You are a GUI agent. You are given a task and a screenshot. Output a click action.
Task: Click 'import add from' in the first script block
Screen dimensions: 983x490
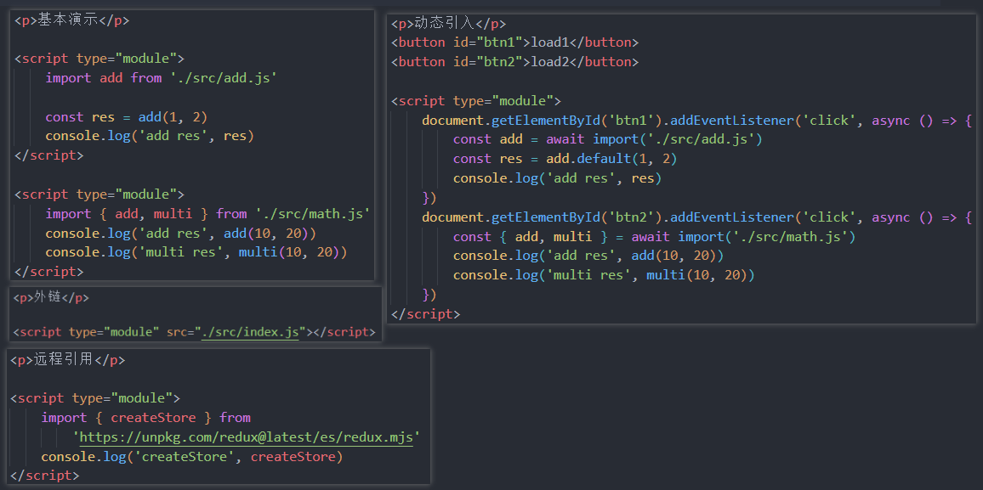(x=104, y=78)
